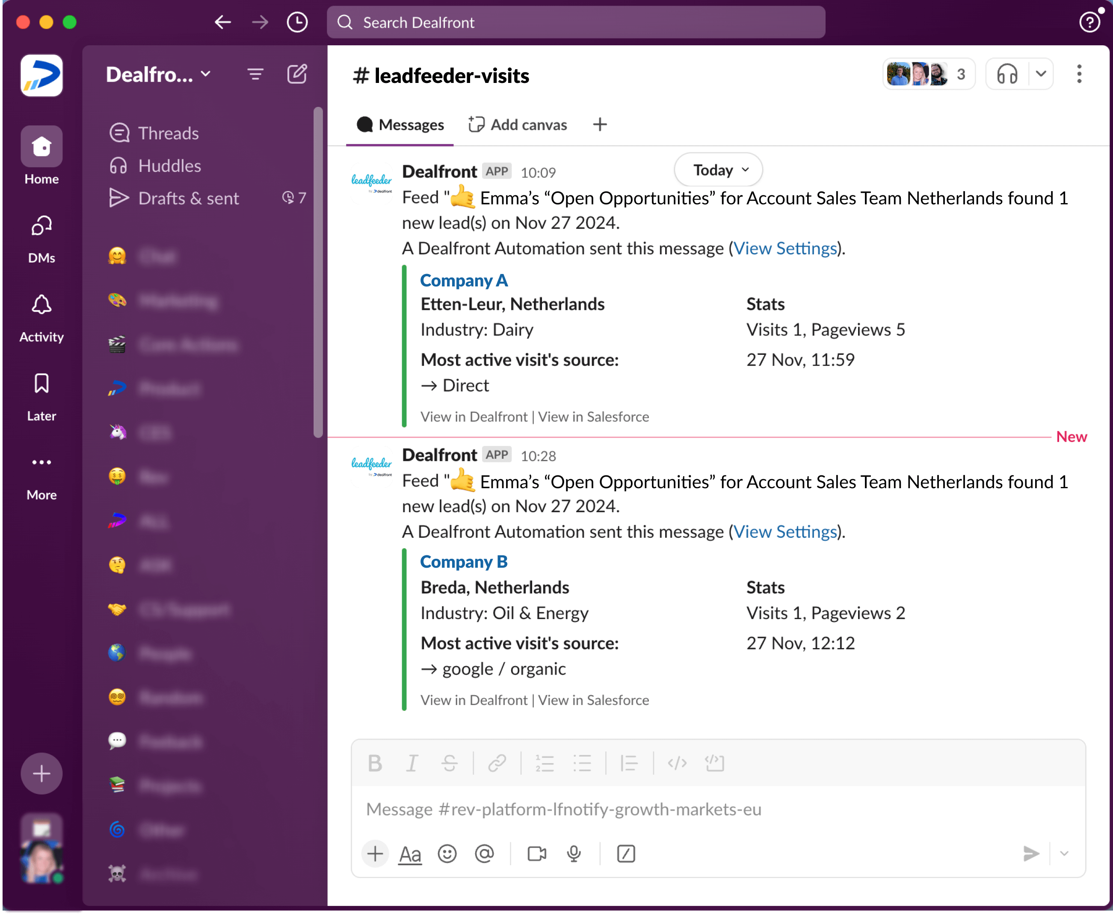This screenshot has height=914, width=1113.
Task: Switch to the Add canvas tab
Action: 517,124
